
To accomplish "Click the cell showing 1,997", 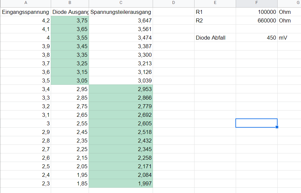I will click(x=121, y=183).
